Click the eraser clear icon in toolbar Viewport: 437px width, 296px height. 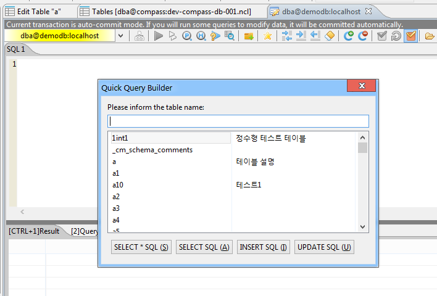tap(330, 36)
